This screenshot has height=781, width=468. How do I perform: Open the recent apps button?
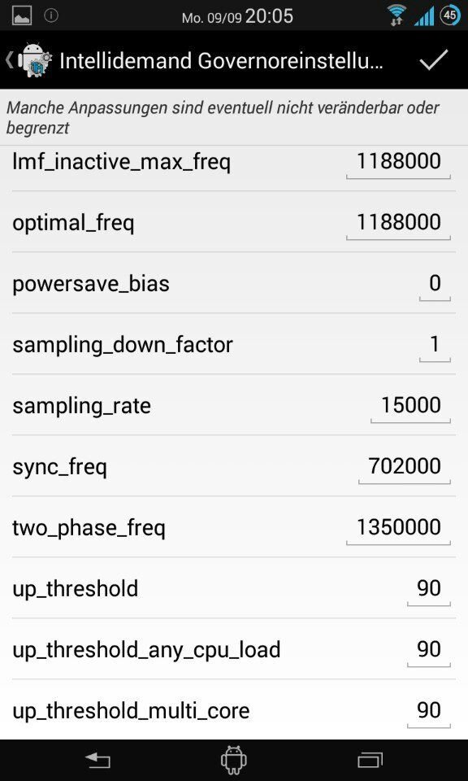(x=370, y=761)
